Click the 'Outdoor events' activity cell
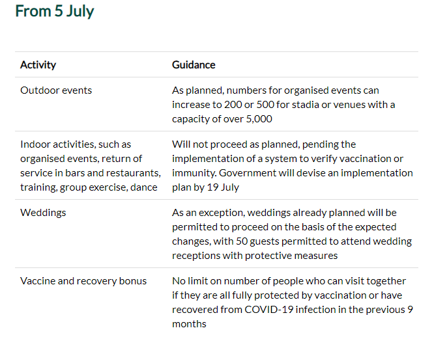The height and width of the screenshot is (352, 432). point(56,90)
